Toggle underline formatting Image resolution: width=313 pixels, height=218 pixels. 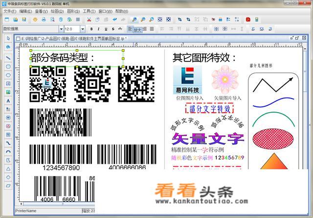[106, 29]
